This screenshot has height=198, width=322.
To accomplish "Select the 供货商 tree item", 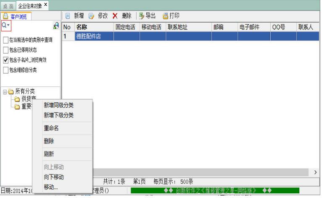I will point(29,99).
